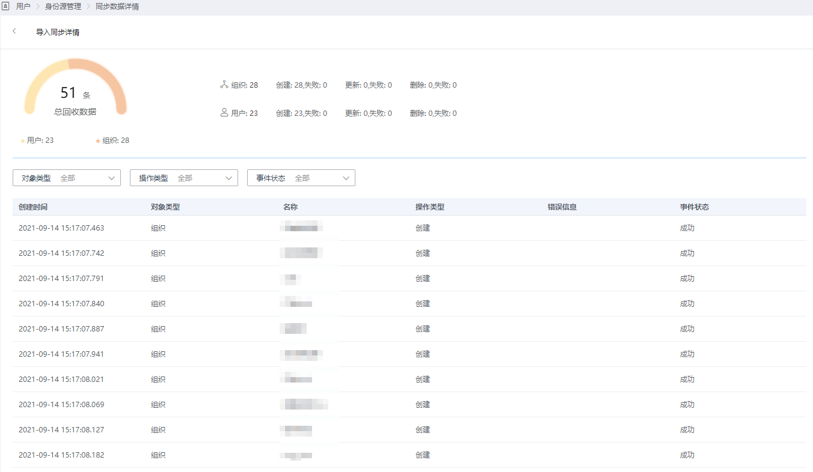This screenshot has width=813, height=472.
Task: Click 同步数据详情 breadcrumb item
Action: tap(117, 7)
